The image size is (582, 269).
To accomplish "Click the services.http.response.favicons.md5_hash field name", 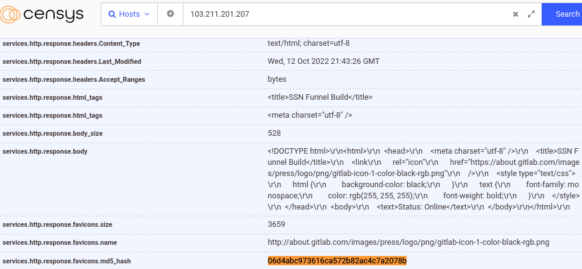I will point(67,262).
